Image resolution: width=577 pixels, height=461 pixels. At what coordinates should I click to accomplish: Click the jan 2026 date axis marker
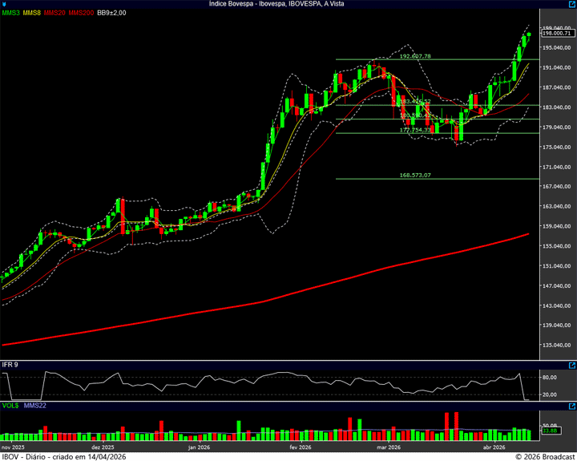pos(198,447)
